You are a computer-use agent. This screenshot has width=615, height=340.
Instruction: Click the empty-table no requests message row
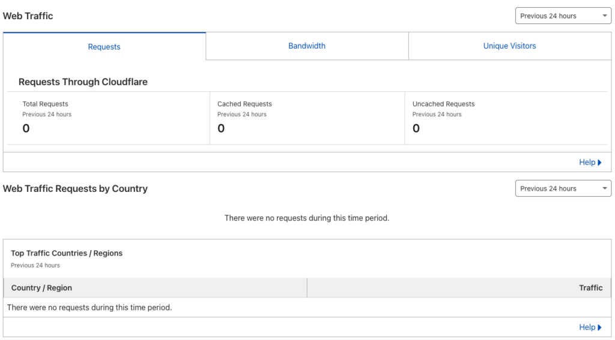307,308
